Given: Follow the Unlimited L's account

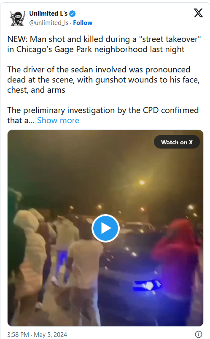Looking at the screenshot, I should [83, 23].
